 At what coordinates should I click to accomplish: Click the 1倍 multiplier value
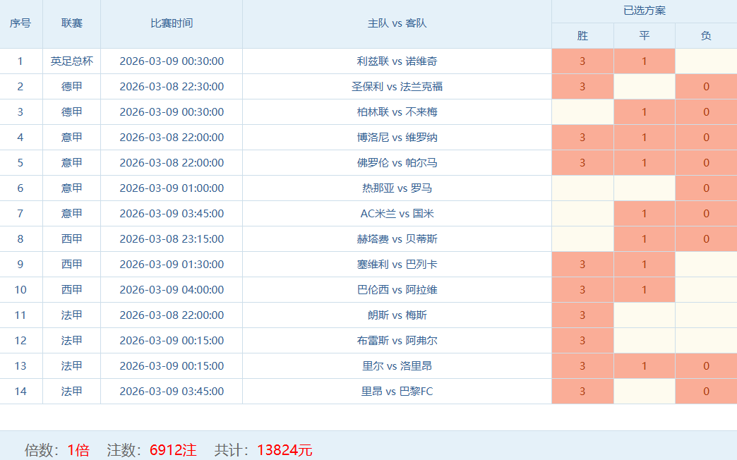(x=78, y=450)
